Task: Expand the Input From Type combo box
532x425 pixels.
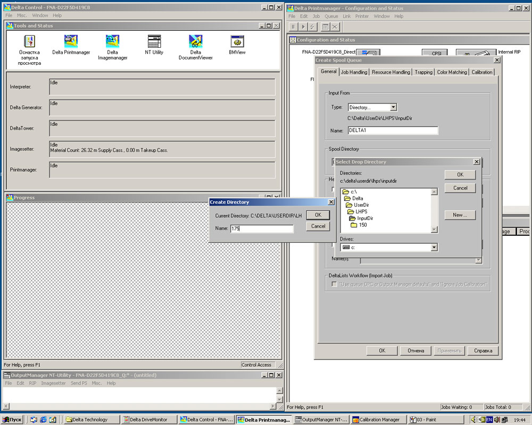Action: point(393,107)
